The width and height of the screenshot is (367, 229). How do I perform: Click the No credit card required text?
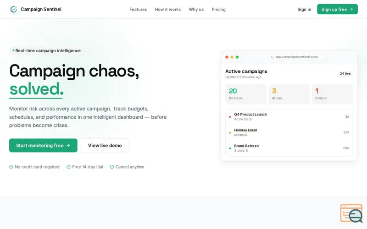[37, 167]
